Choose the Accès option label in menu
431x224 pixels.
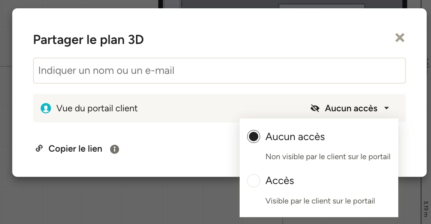(280, 181)
